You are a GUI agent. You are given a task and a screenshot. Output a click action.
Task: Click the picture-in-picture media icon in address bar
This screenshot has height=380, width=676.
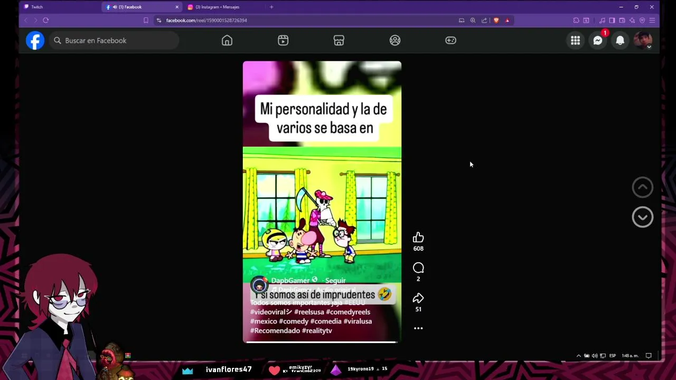pyautogui.click(x=462, y=20)
